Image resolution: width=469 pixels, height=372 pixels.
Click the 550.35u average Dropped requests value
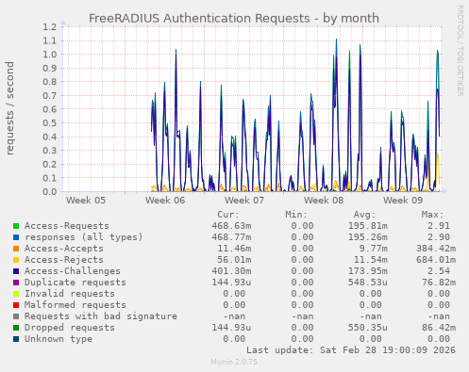pos(368,328)
